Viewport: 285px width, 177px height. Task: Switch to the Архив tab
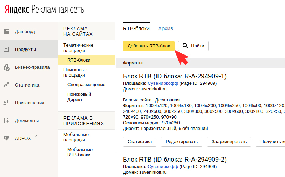tap(166, 28)
